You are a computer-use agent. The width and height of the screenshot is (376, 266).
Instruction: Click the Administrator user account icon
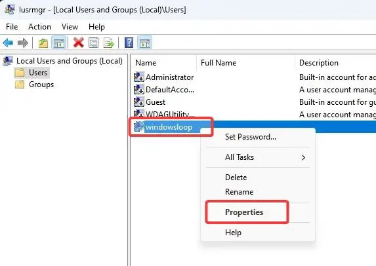tap(139, 77)
